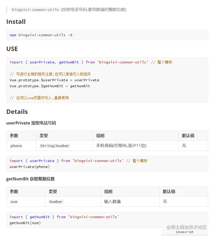Click the javascript language label
Image resolution: width=213 pixels, height=236 pixels.
(x=184, y=232)
